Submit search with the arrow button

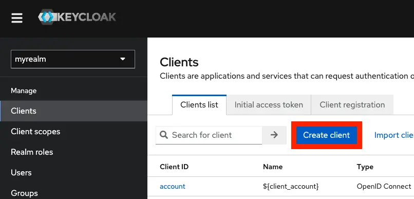tap(274, 135)
